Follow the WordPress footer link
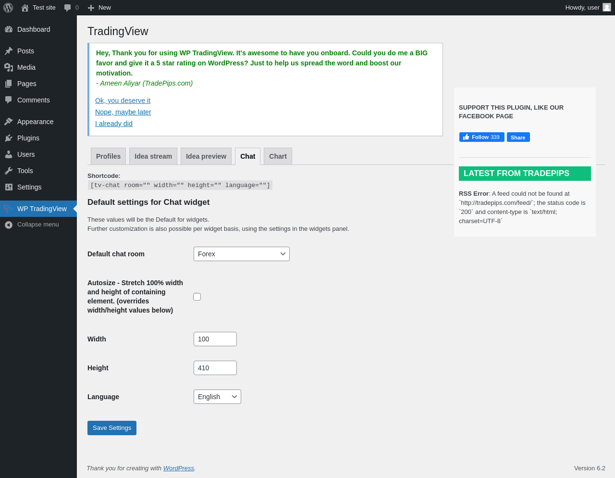Viewport: 615px width, 478px height. point(179,468)
